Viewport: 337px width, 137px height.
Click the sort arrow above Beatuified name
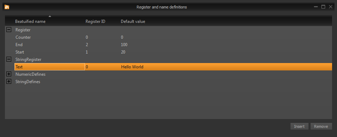50,16
